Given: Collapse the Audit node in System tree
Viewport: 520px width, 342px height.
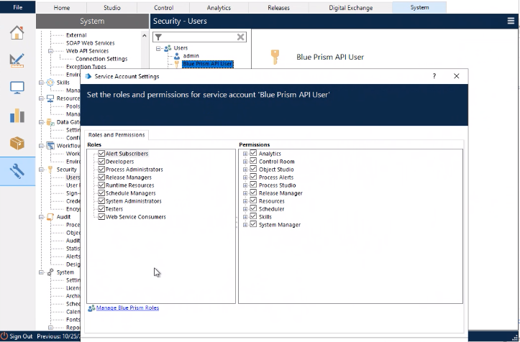Looking at the screenshot, I should [41, 217].
